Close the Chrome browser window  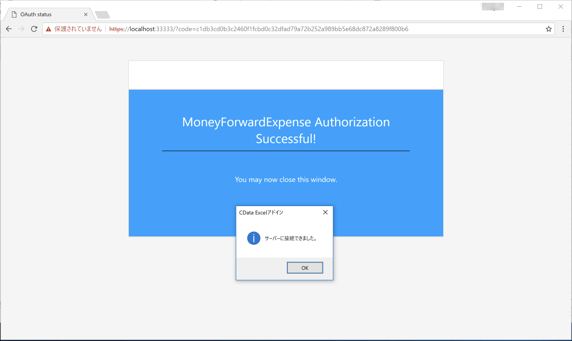[x=561, y=7]
